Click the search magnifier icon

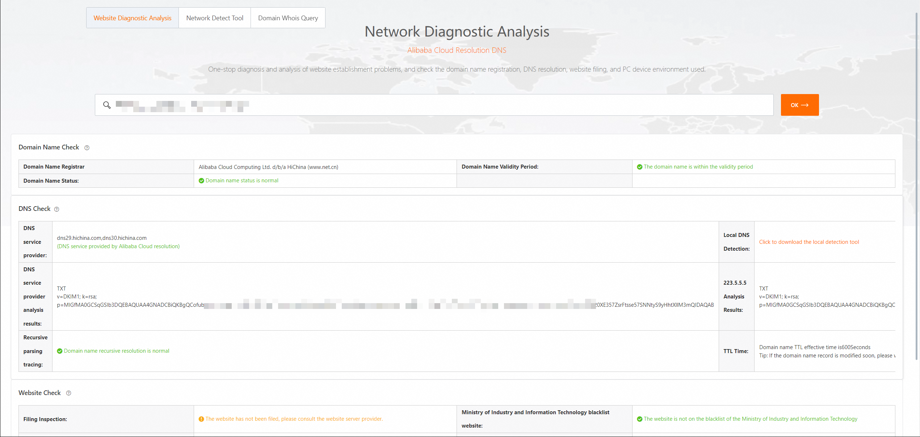[107, 105]
